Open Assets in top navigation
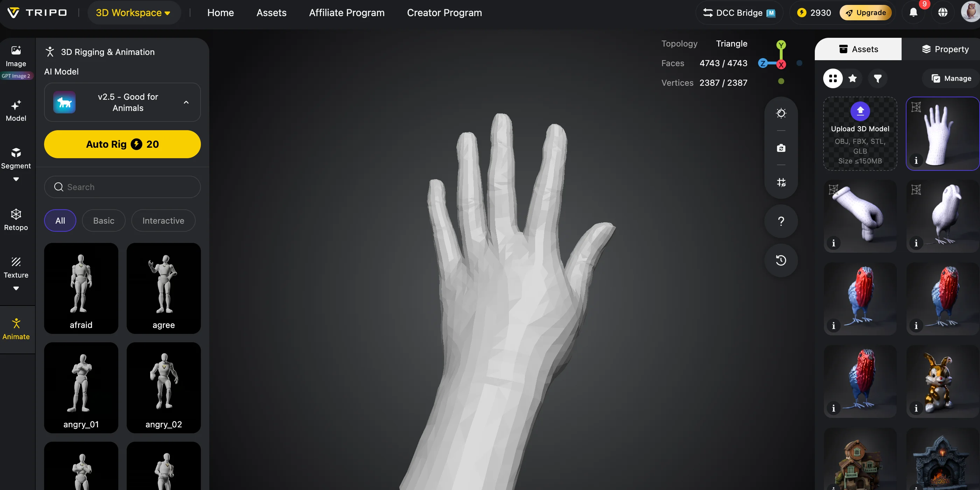980x490 pixels. tap(271, 13)
